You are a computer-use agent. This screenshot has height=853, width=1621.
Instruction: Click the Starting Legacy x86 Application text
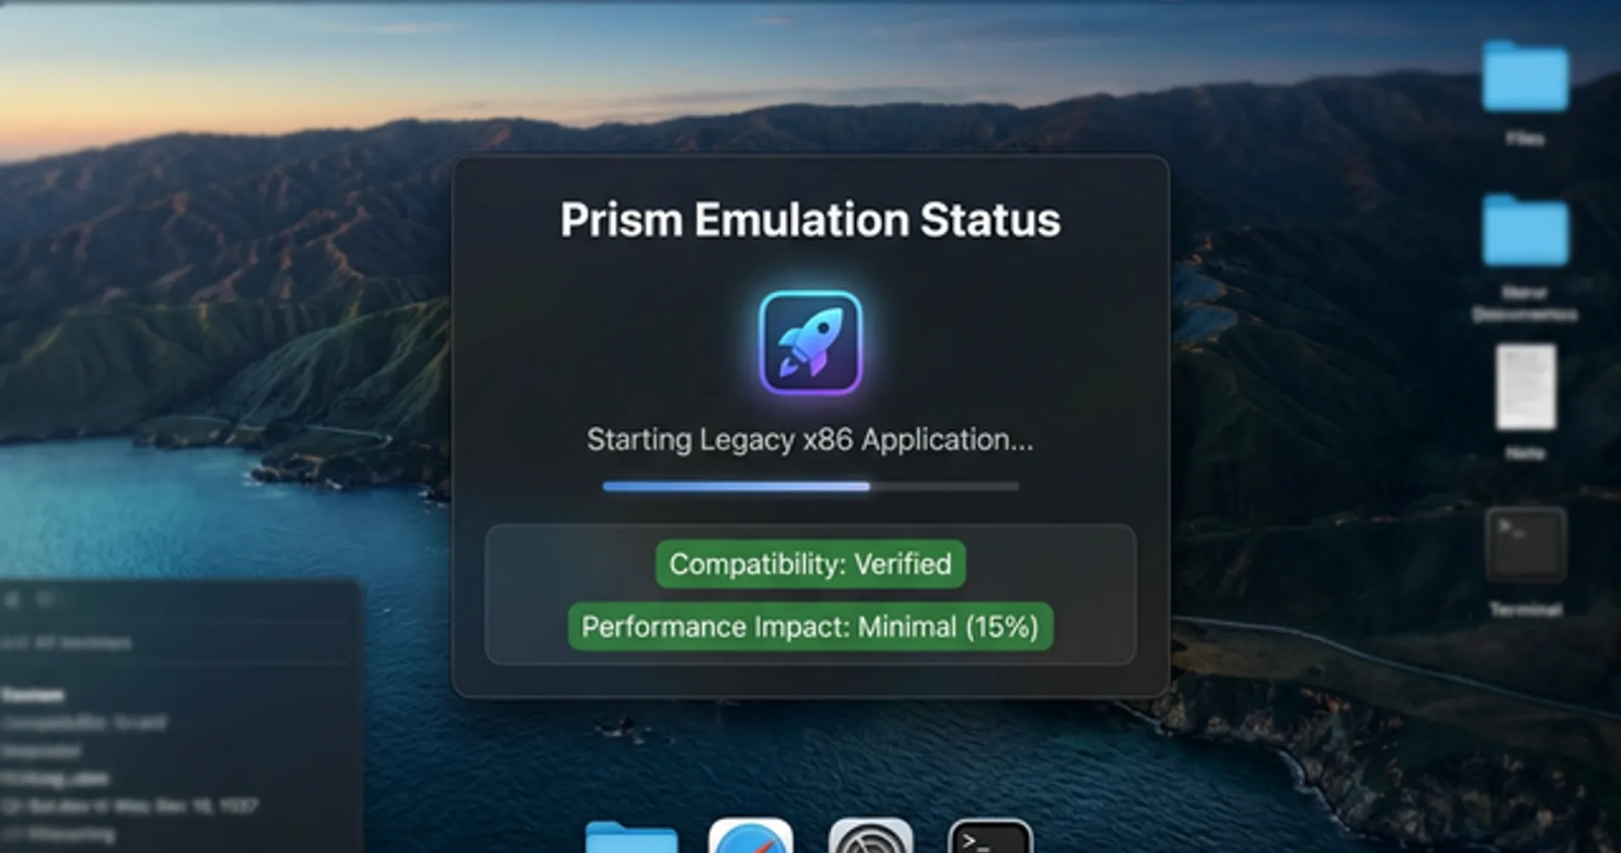click(x=810, y=440)
